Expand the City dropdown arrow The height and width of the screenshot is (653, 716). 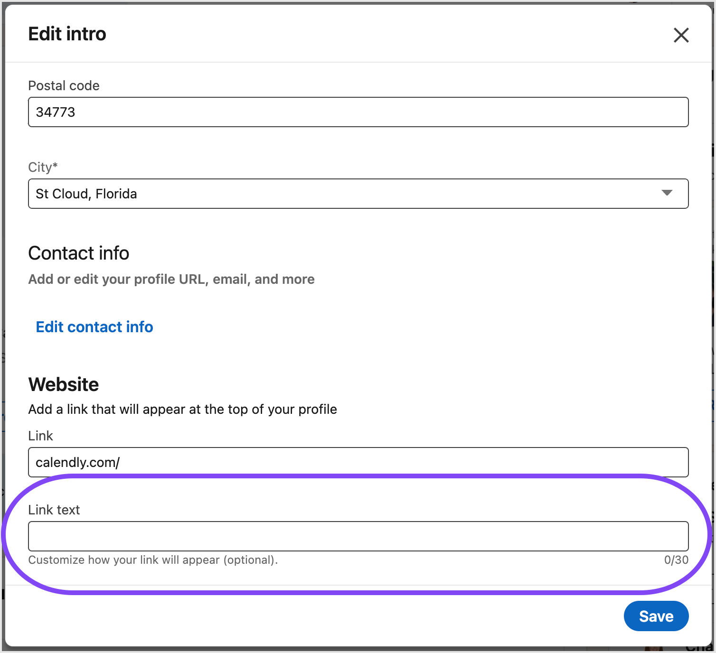pyautogui.click(x=667, y=193)
